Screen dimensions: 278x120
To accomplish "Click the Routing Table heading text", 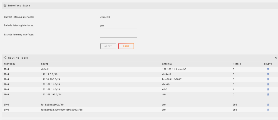I will click(x=18, y=58).
